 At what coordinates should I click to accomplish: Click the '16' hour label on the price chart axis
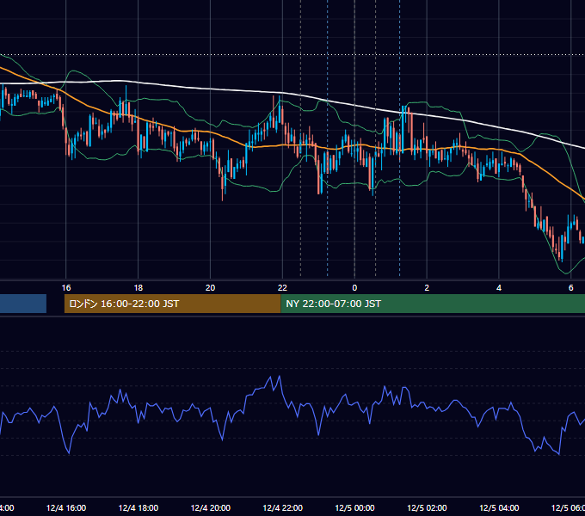coord(66,288)
